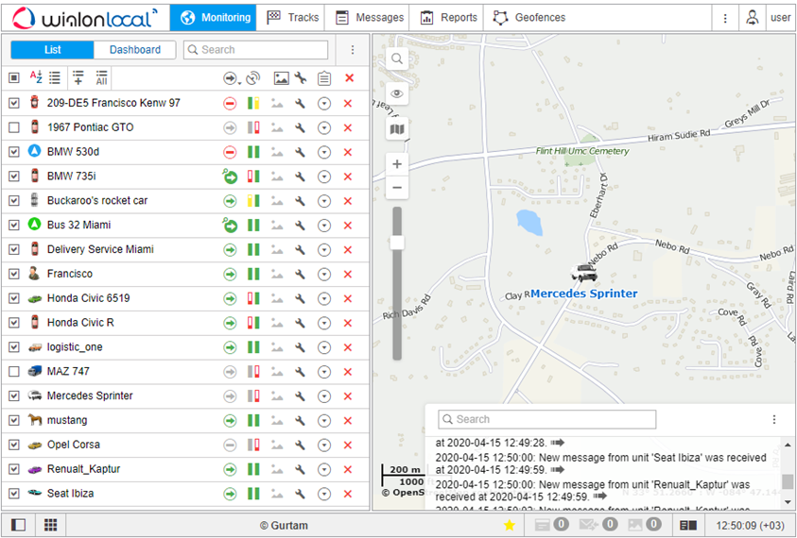
Task: Expand the user account menu
Action: click(766, 17)
